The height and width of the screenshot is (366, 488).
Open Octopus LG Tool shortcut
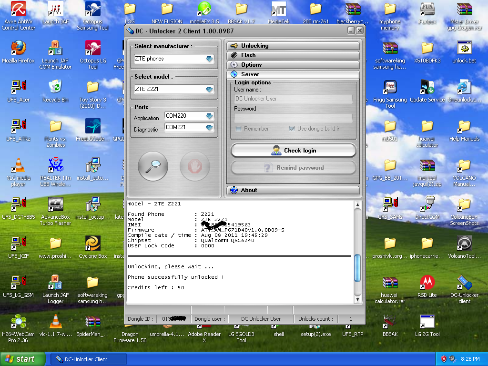93,55
